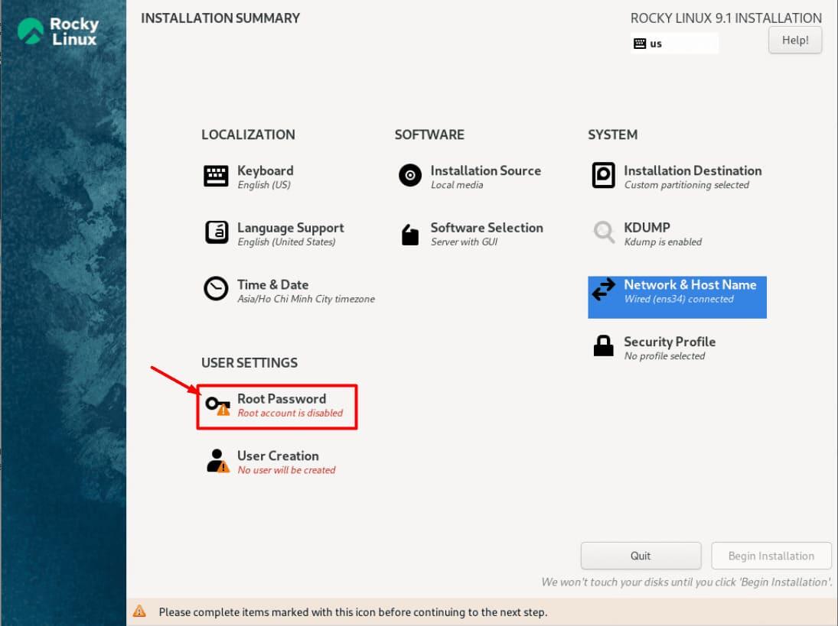This screenshot has width=838, height=626.
Task: Select User Creation text label
Action: (277, 456)
